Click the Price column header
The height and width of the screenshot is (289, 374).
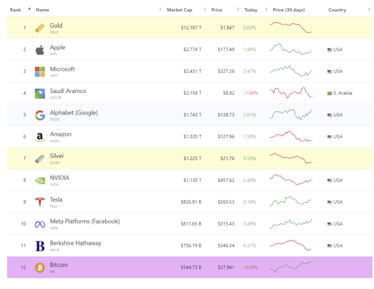[x=217, y=10]
